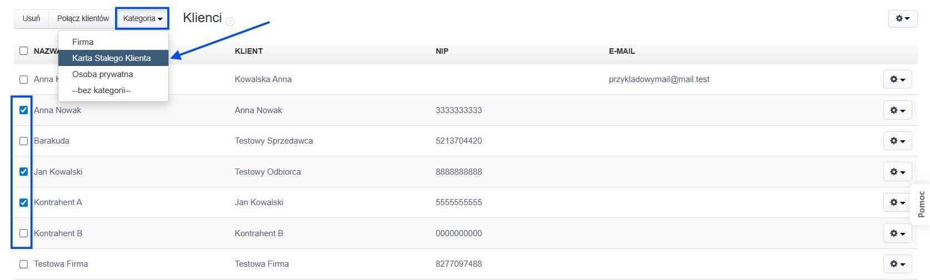Toggle the select-all checkbox in header
Image resolution: width=930 pixels, height=280 pixels.
23,51
